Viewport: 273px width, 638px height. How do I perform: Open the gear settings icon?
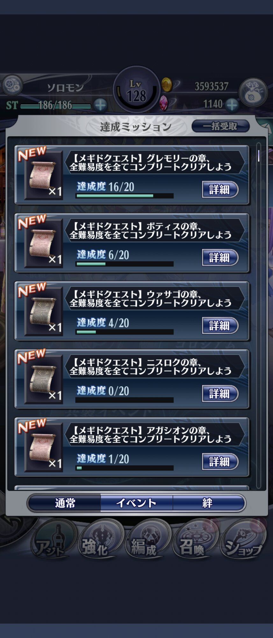(12, 85)
